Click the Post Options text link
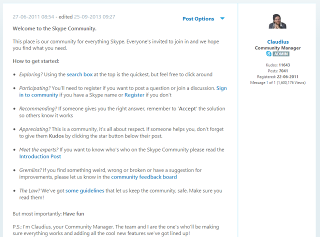The height and width of the screenshot is (237, 320). coord(198,19)
